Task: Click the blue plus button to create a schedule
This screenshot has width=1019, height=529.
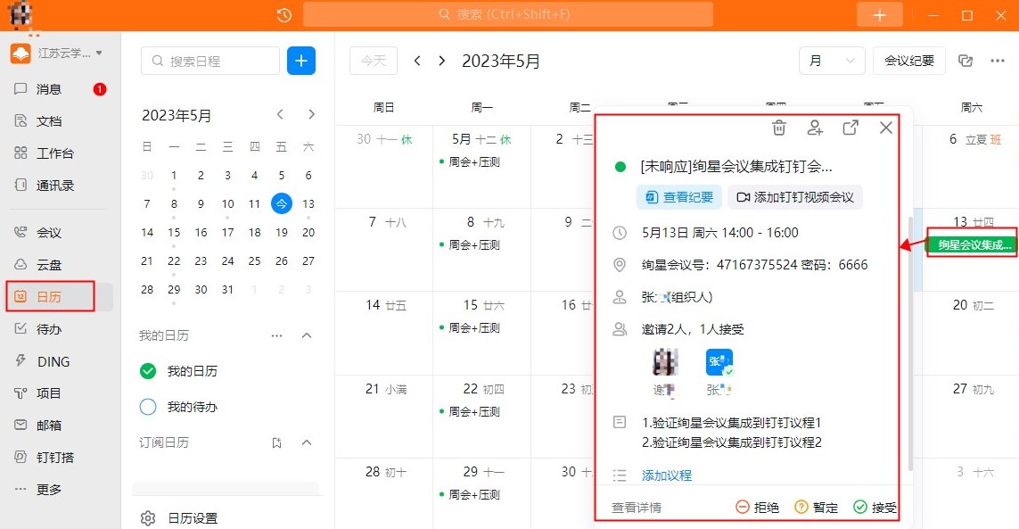Action: (301, 61)
